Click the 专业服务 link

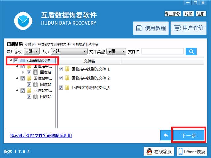pyautogui.click(x=172, y=14)
